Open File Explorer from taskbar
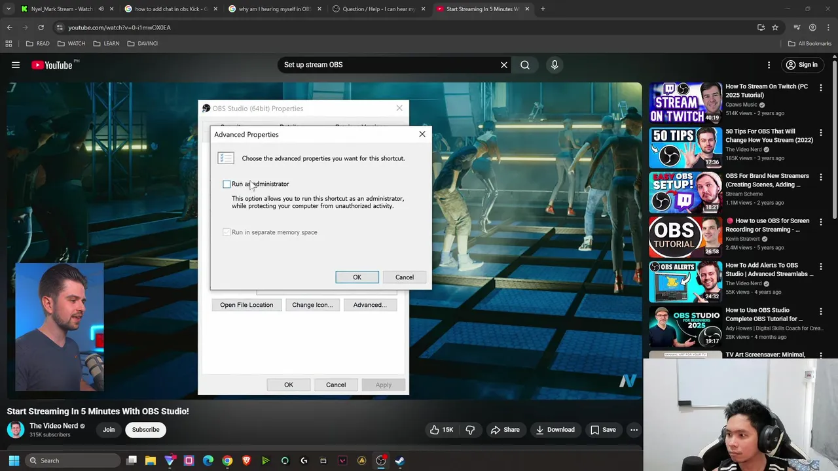The height and width of the screenshot is (471, 838). [x=151, y=461]
